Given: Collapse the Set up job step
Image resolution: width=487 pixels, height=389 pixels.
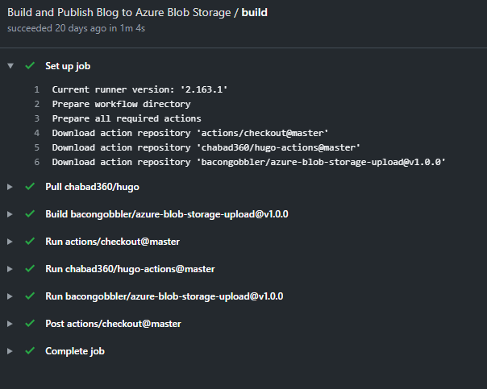Looking at the screenshot, I should click(x=10, y=66).
